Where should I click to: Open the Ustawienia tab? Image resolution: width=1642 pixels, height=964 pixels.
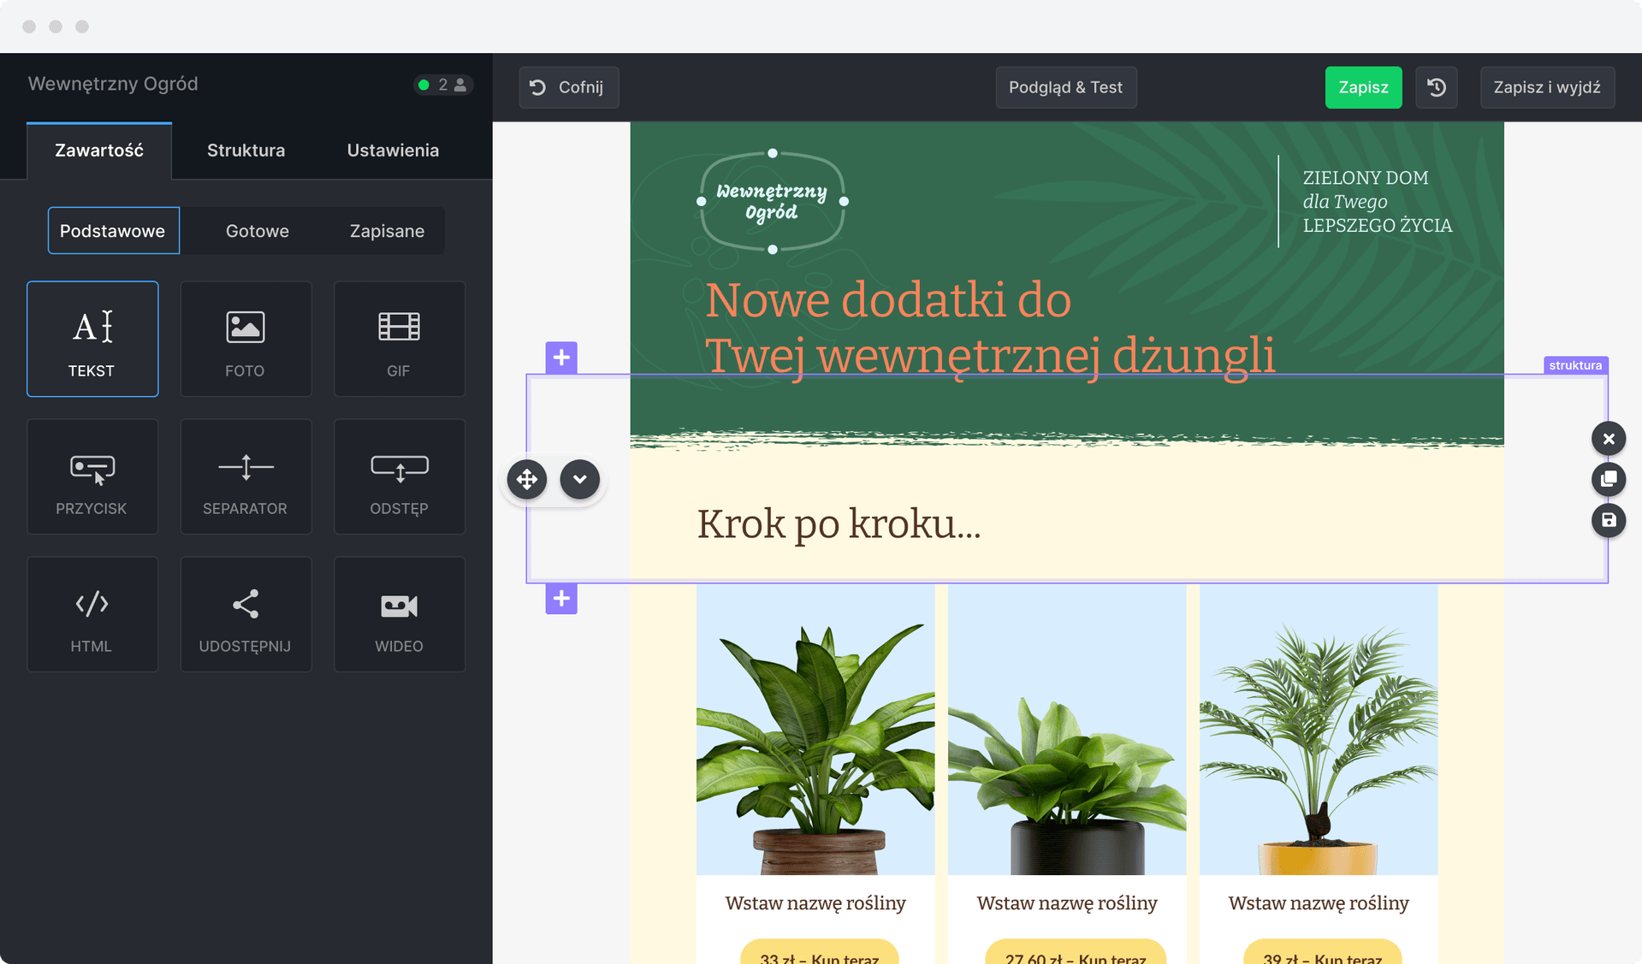click(392, 150)
